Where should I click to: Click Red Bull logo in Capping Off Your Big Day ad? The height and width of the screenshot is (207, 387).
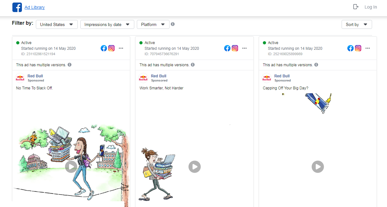[267, 78]
